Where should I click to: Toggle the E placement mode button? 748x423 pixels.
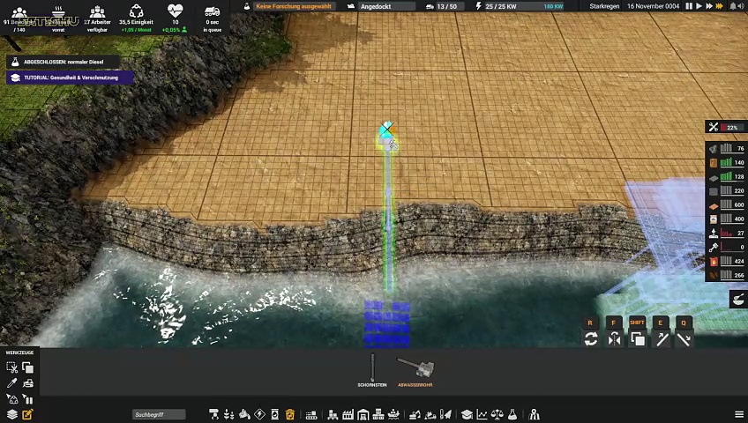(x=660, y=339)
